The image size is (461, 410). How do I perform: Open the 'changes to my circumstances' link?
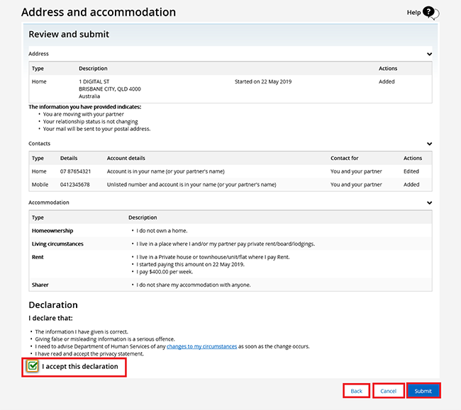click(x=202, y=346)
